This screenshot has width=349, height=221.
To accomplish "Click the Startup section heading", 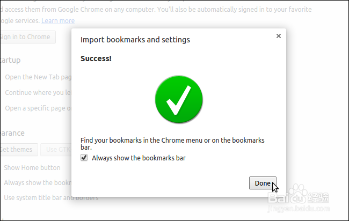I will (x=11, y=61).
